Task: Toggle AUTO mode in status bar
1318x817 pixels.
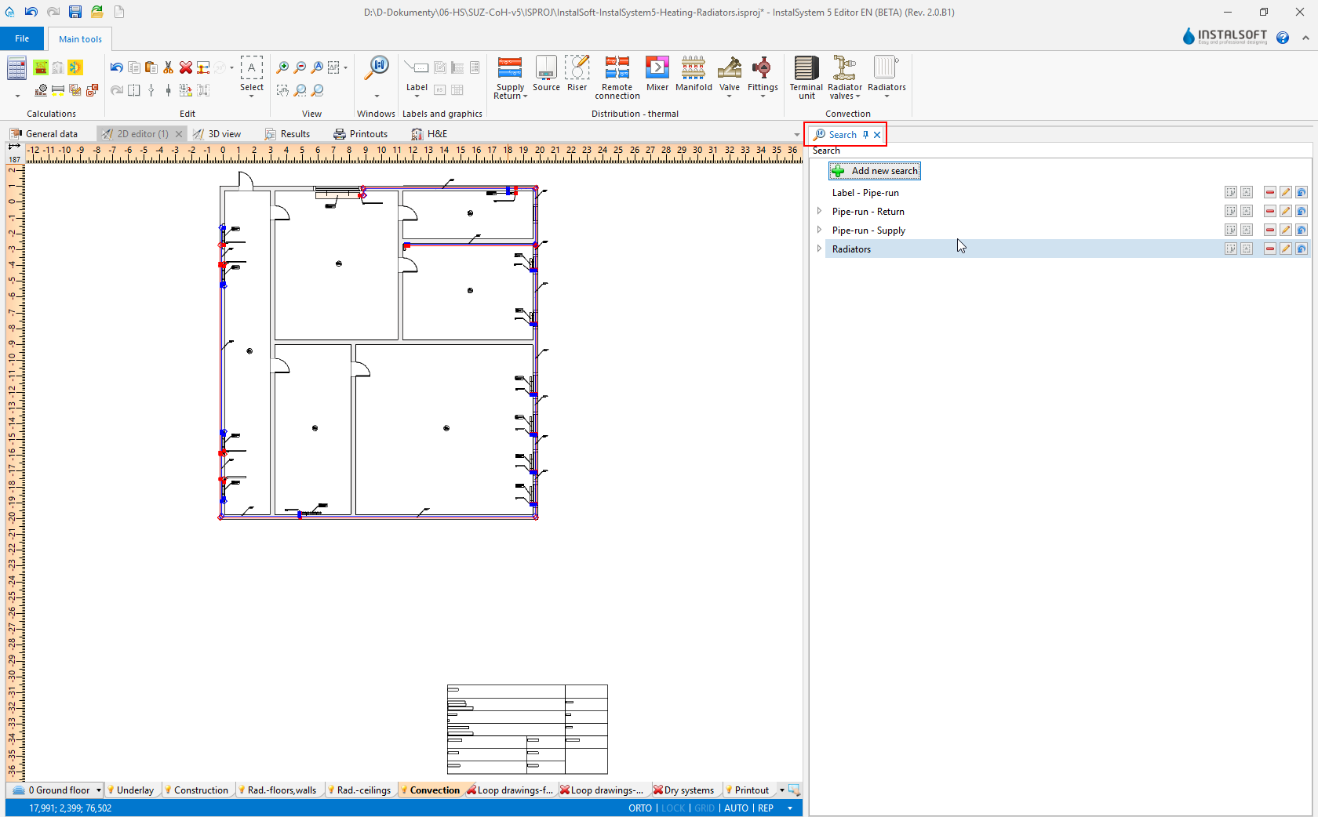Action: pos(736,808)
